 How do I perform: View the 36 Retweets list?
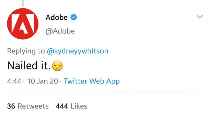tap(28, 106)
